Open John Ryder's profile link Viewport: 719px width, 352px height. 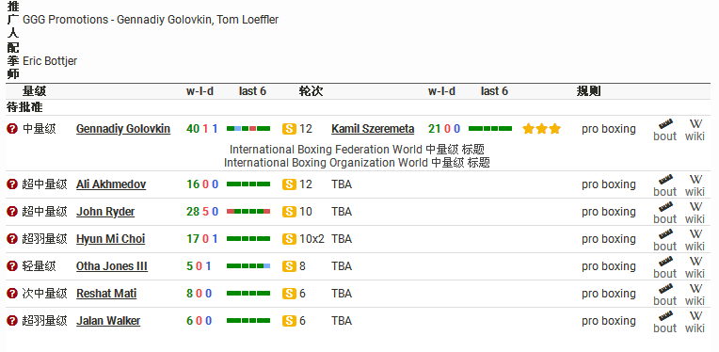[105, 212]
